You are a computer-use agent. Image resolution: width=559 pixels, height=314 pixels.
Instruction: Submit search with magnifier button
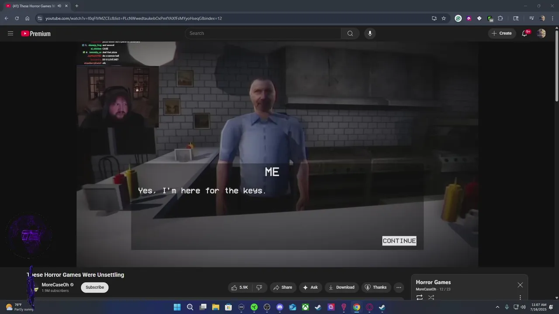click(350, 33)
